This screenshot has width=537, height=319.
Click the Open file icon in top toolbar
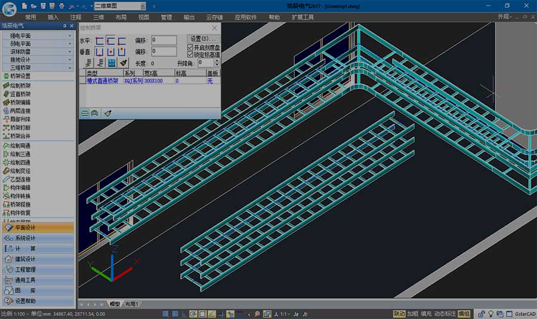[x=33, y=5]
